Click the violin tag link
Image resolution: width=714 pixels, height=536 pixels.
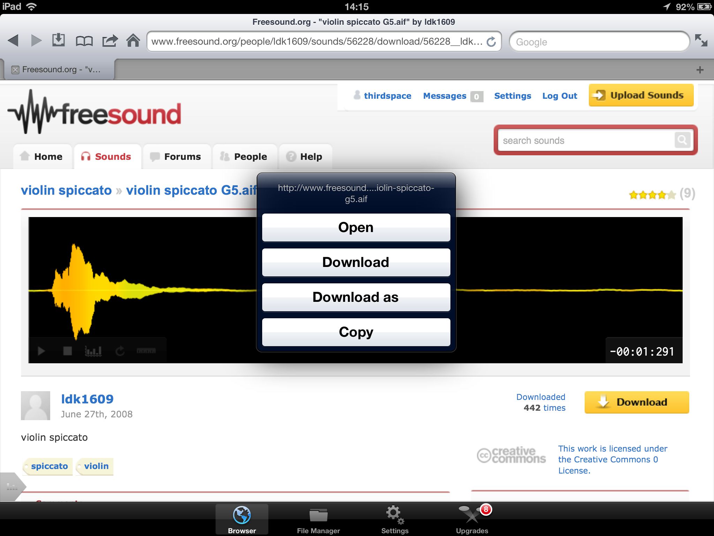coord(95,466)
